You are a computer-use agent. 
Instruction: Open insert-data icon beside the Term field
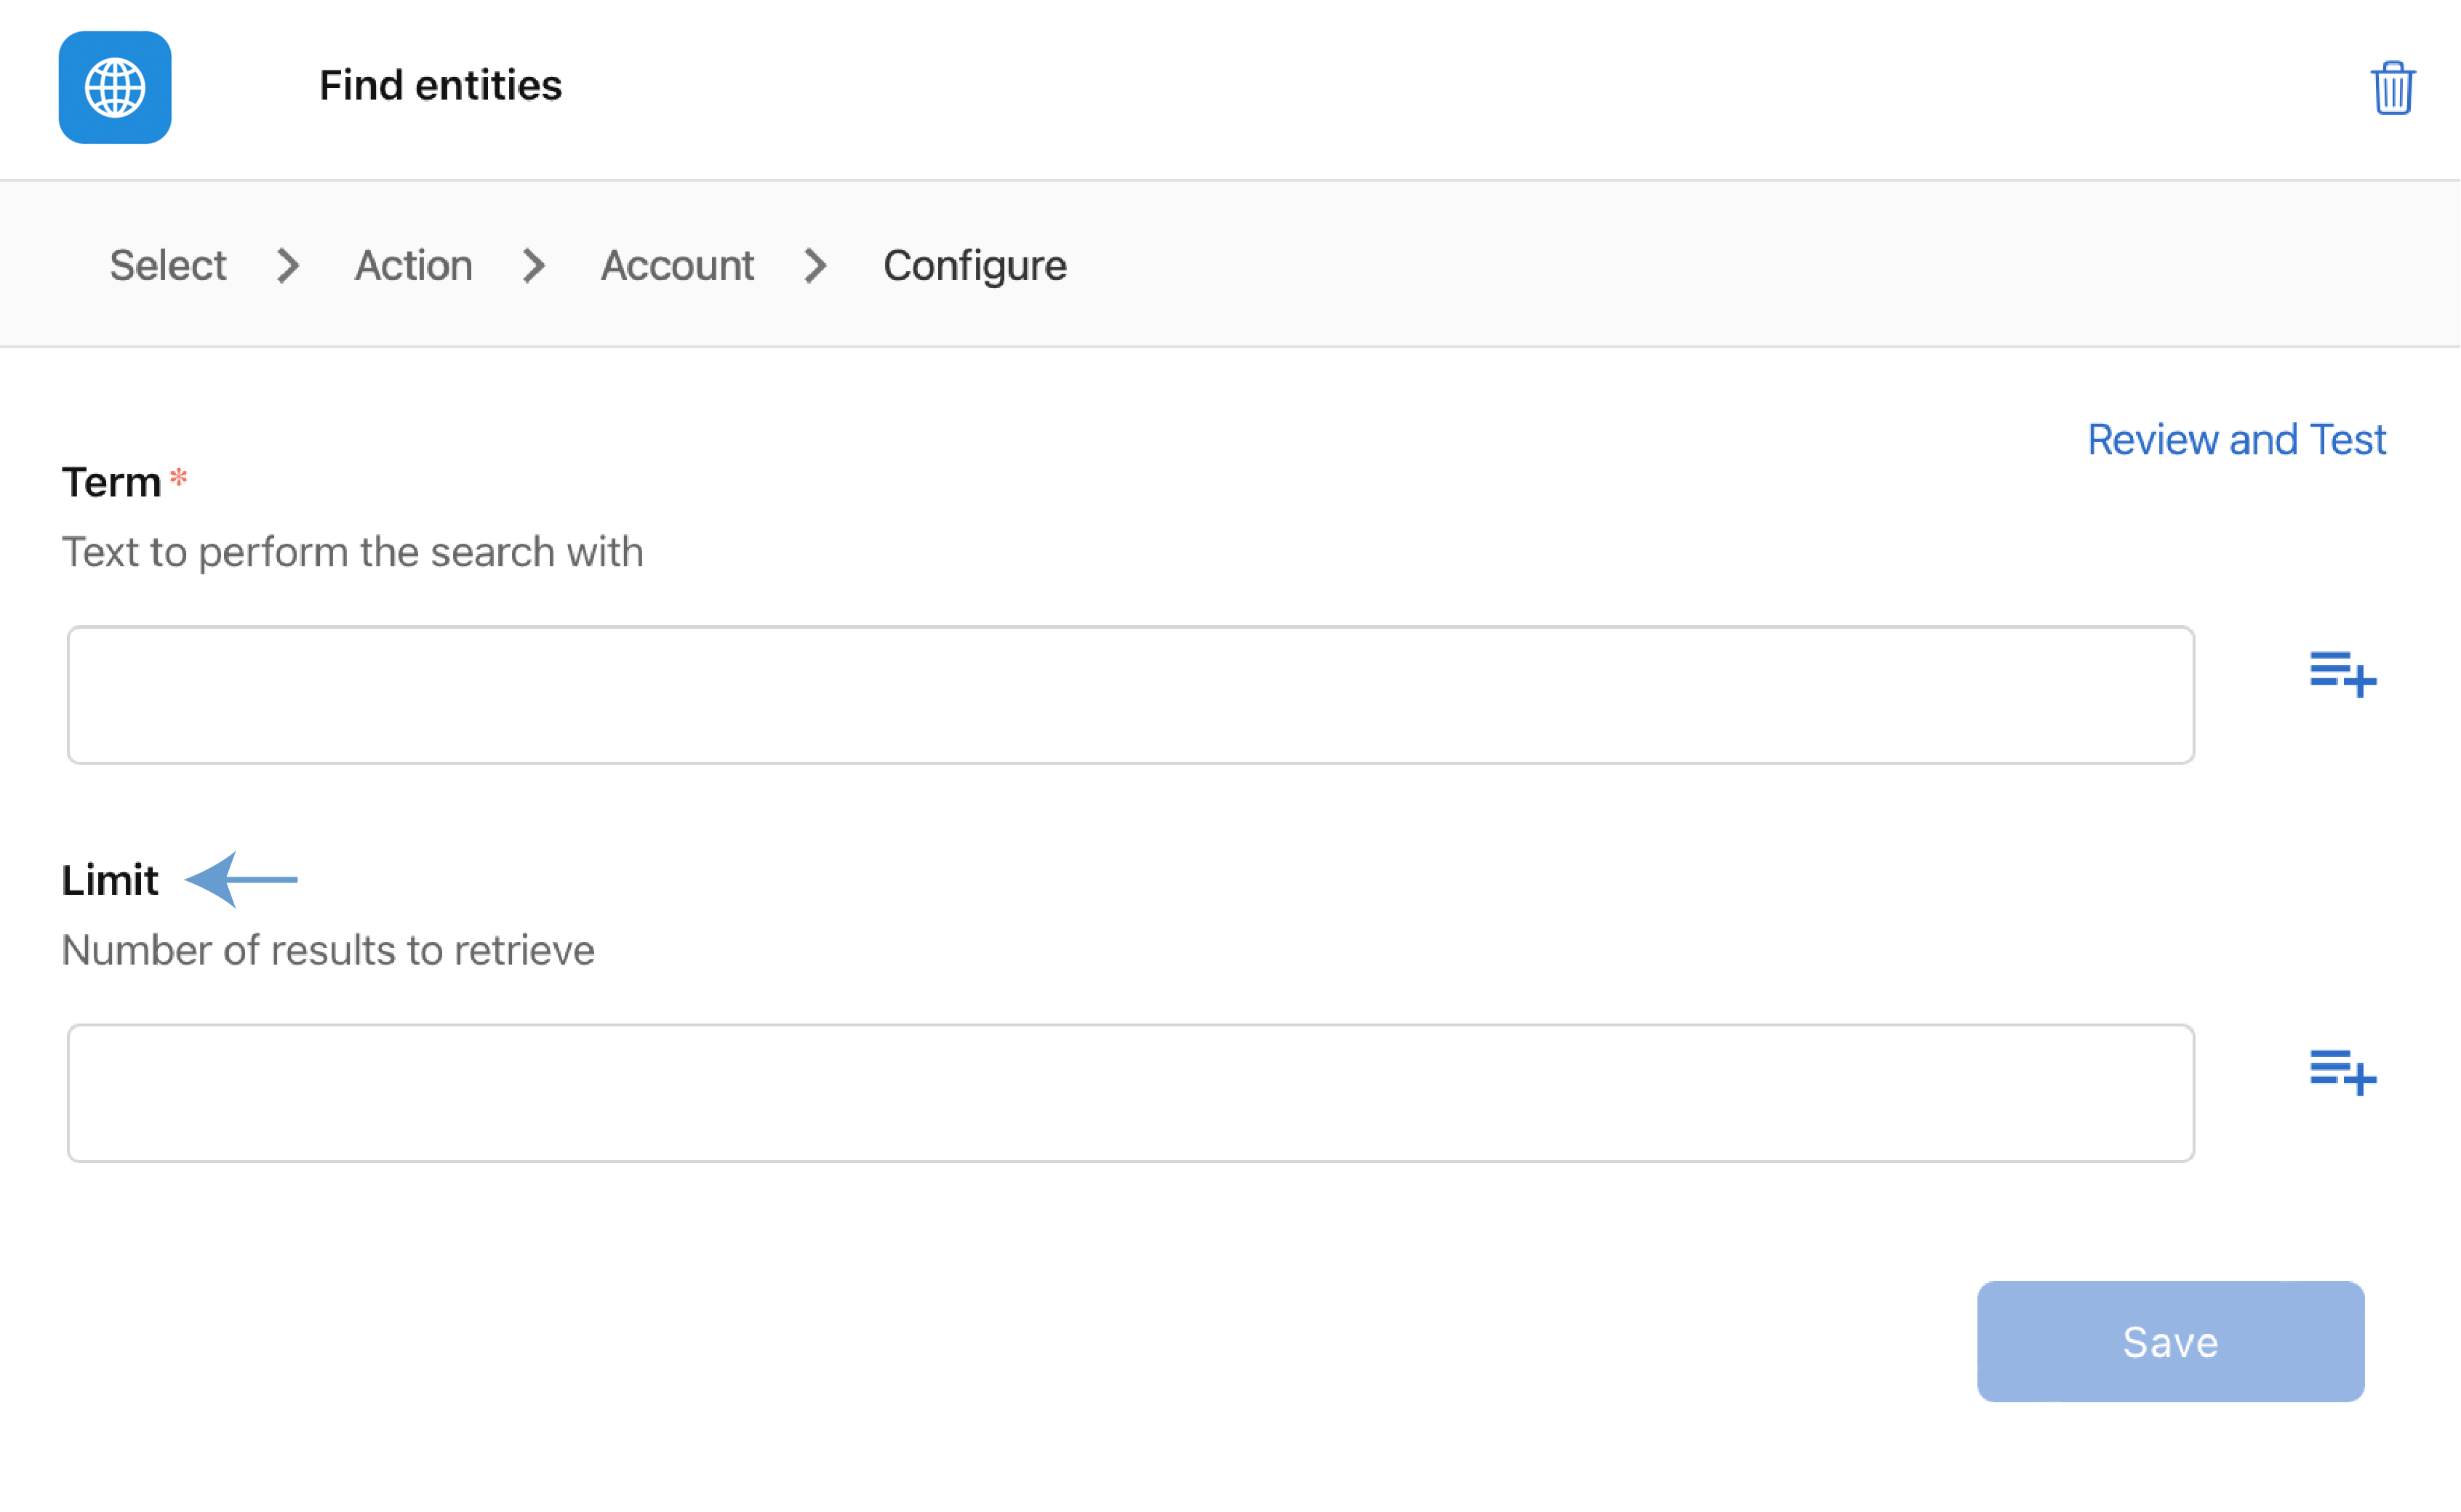click(x=2342, y=674)
